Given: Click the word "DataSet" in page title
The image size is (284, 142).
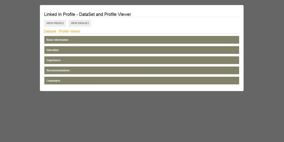Looking at the screenshot, I should (x=87, y=14).
